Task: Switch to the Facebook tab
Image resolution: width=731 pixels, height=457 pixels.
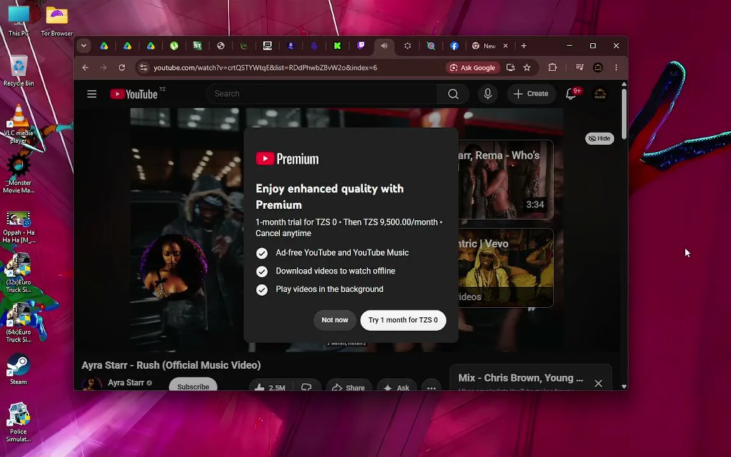Action: 454,46
